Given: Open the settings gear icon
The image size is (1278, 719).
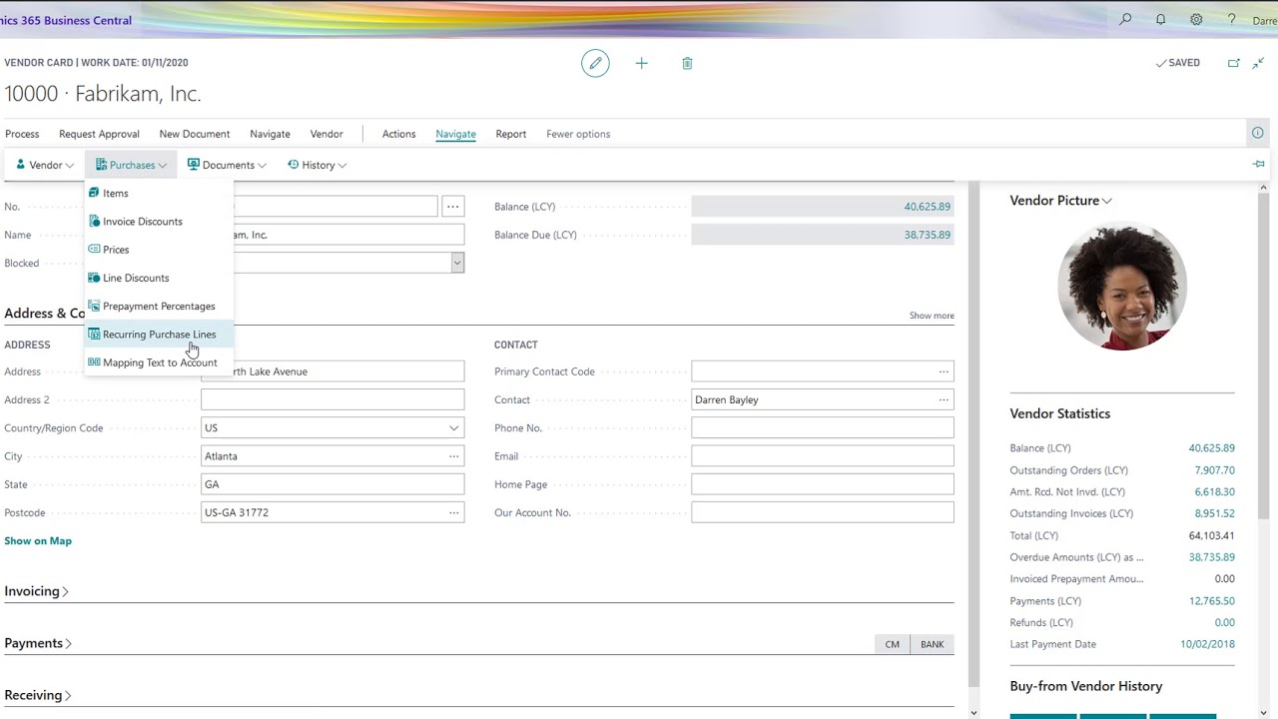Looking at the screenshot, I should pyautogui.click(x=1196, y=19).
